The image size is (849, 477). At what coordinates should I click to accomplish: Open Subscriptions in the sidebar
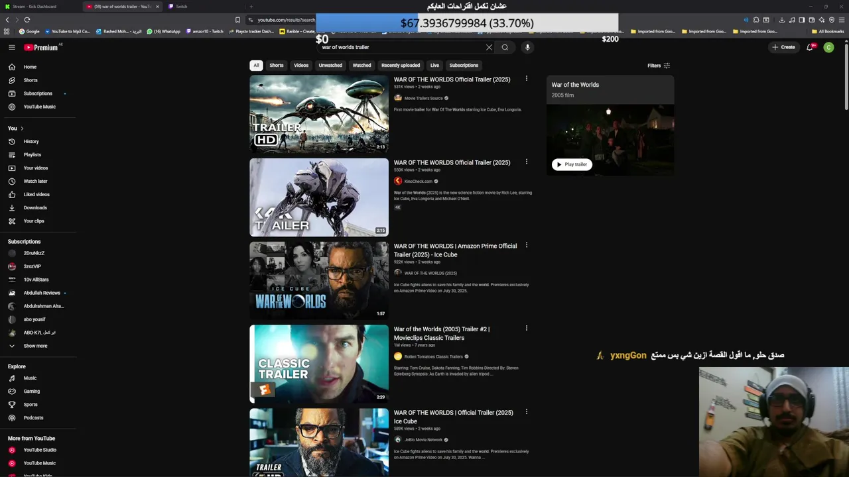pos(38,93)
